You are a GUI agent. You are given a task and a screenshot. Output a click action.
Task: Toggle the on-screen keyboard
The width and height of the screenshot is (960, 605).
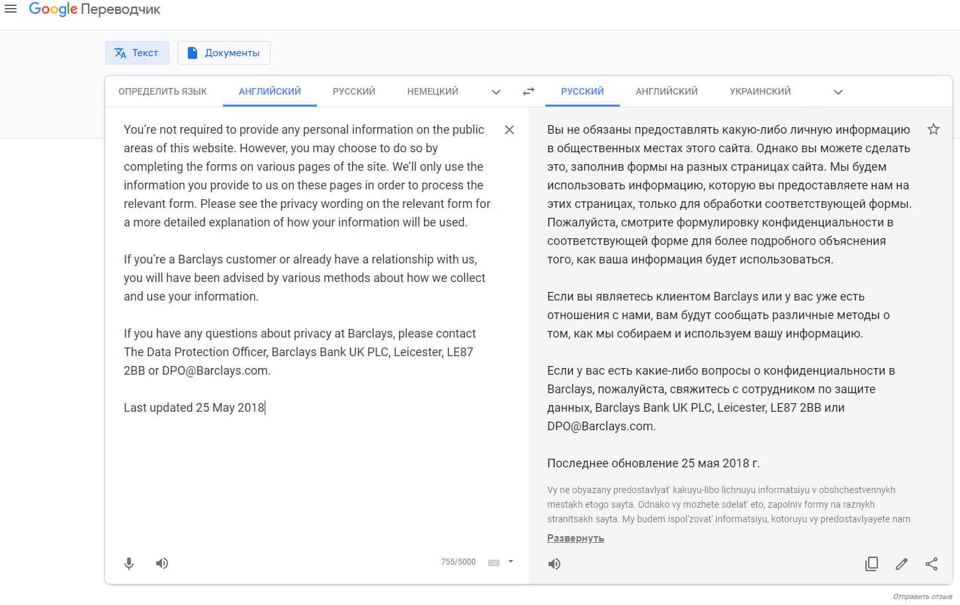pos(494,563)
